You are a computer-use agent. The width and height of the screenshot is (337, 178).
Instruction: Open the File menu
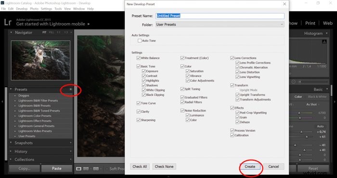pyautogui.click(x=3, y=9)
